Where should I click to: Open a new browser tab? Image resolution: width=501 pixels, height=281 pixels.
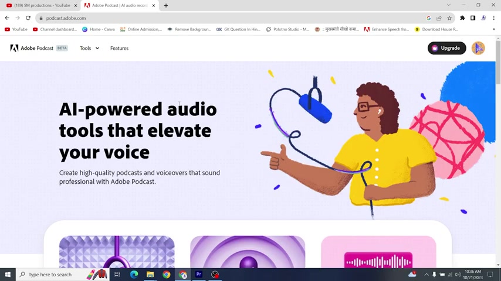point(166,5)
